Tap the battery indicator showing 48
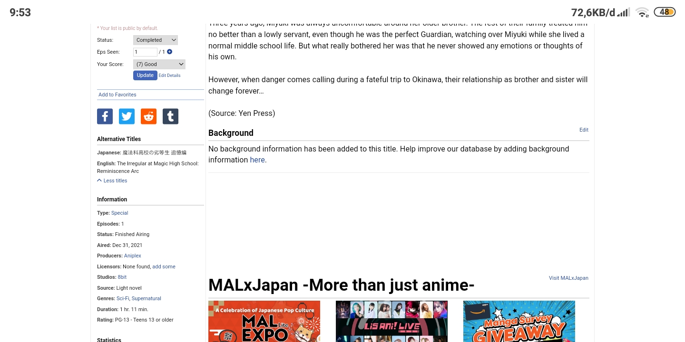 [665, 12]
